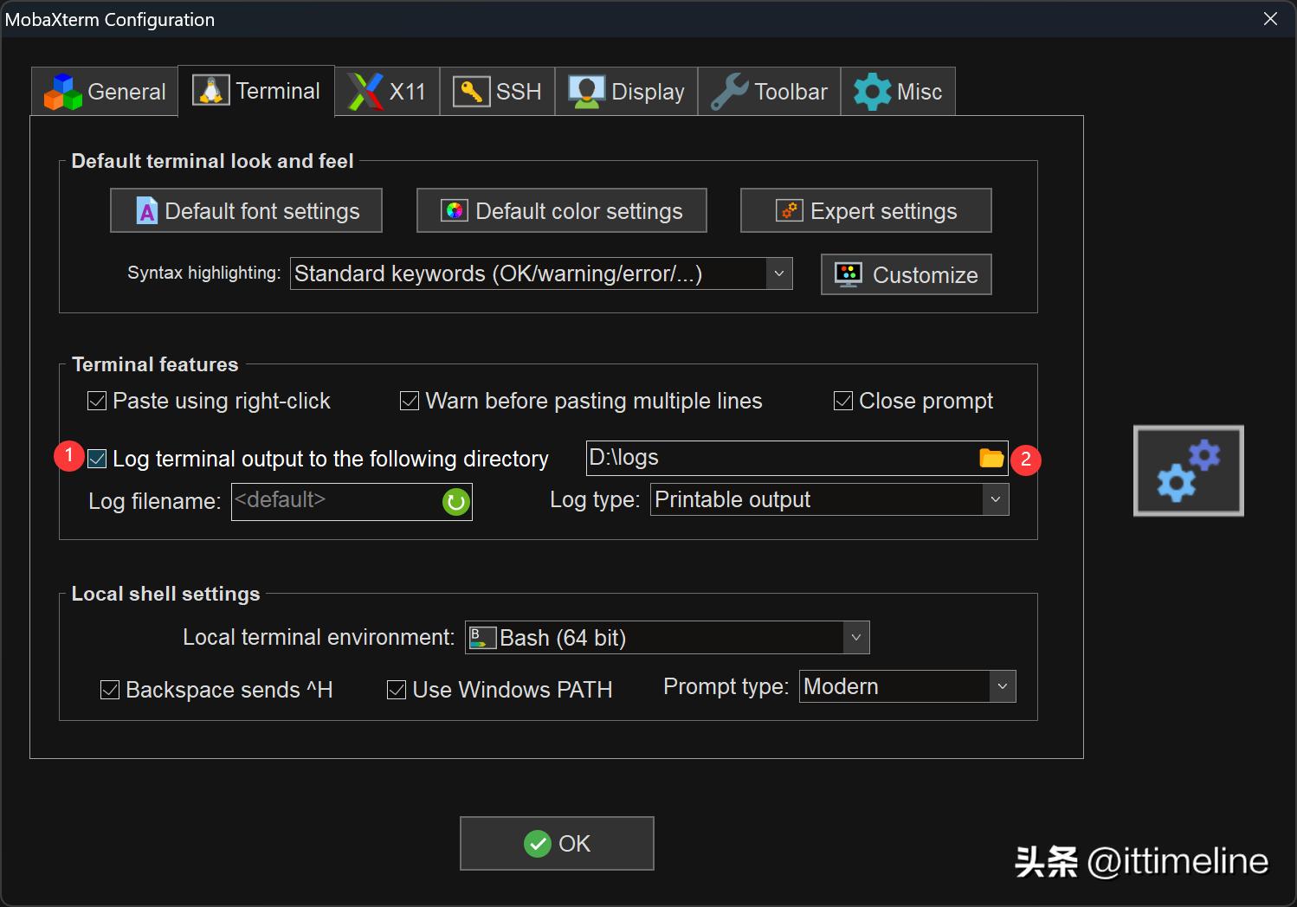This screenshot has height=907, width=1297.
Task: Open Expert settings
Action: pyautogui.click(x=866, y=211)
